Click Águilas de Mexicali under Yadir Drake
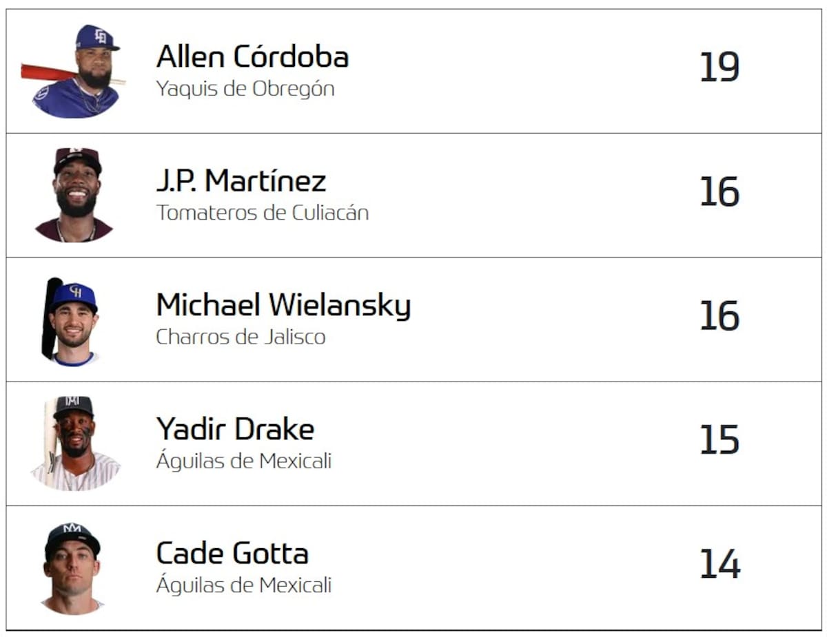The height and width of the screenshot is (637, 827). 243,461
